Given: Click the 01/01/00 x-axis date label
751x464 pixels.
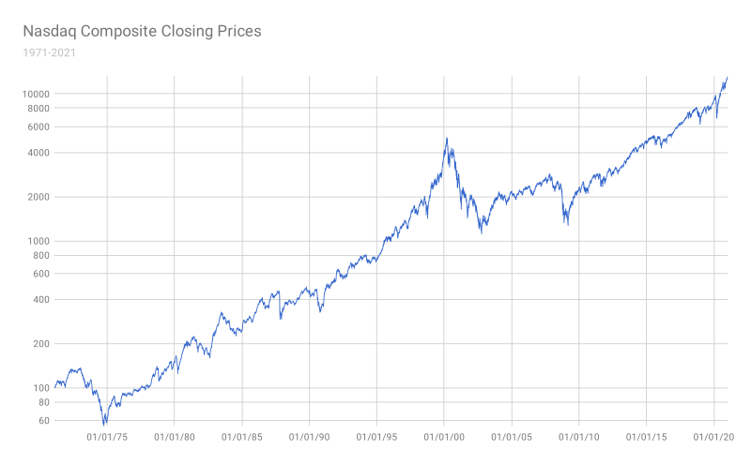Looking at the screenshot, I should pos(444,437).
